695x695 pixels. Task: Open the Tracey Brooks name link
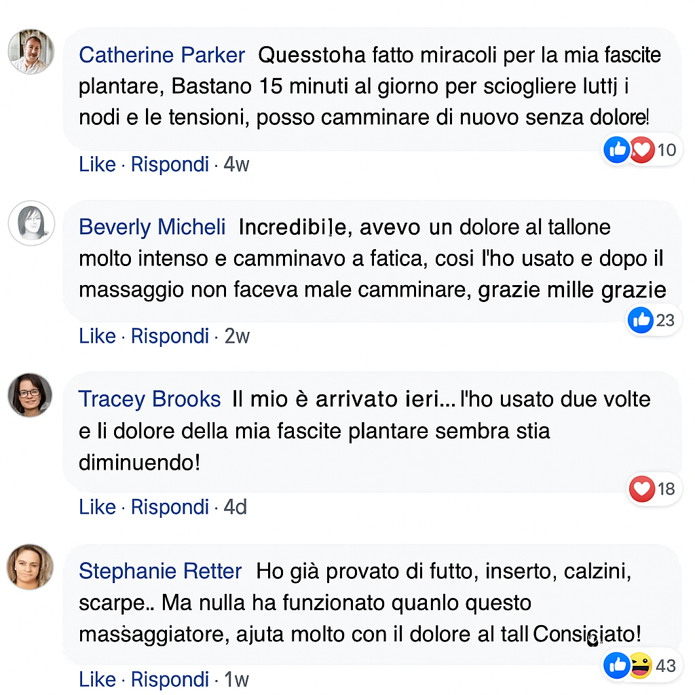(x=149, y=399)
